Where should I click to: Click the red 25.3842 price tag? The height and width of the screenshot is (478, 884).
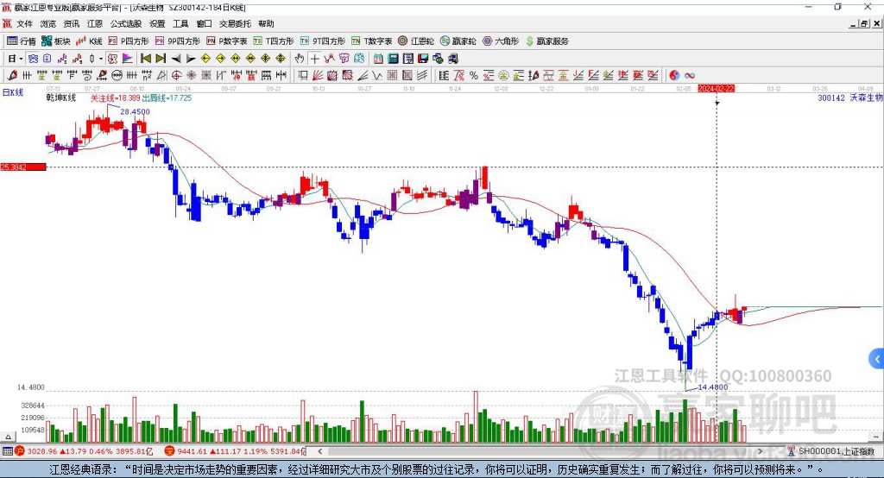[23, 167]
